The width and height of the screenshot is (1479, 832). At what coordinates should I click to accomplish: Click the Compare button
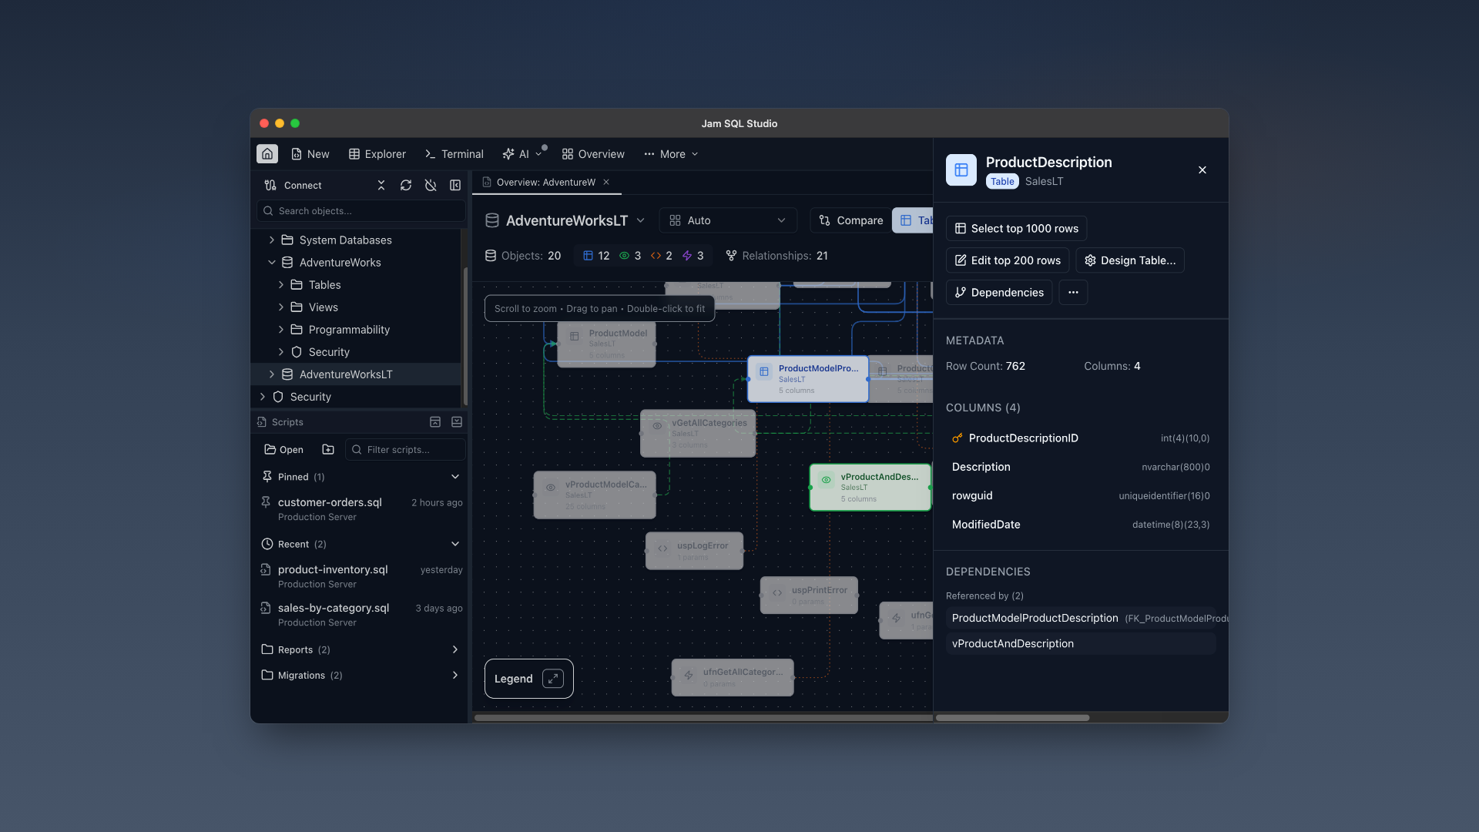[850, 220]
